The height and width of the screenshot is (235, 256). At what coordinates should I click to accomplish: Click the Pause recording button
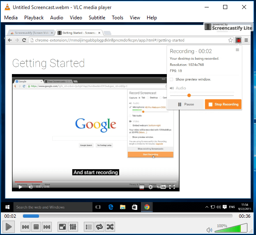tap(186, 104)
